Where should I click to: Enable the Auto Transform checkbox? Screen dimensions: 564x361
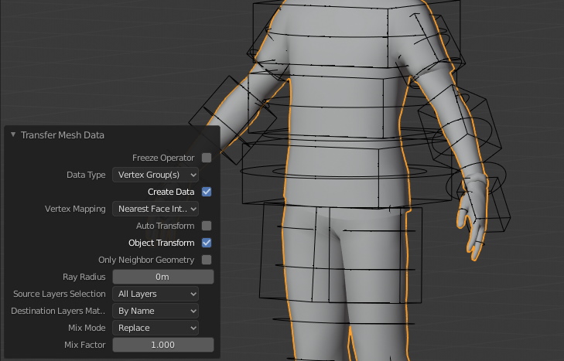point(207,226)
